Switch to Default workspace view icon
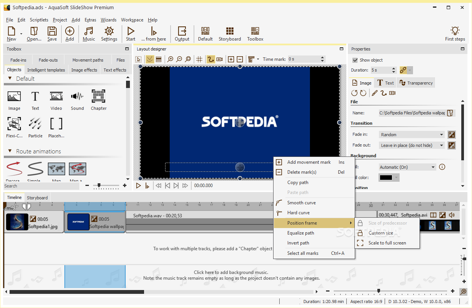This screenshot has height=308, width=472. [x=205, y=34]
